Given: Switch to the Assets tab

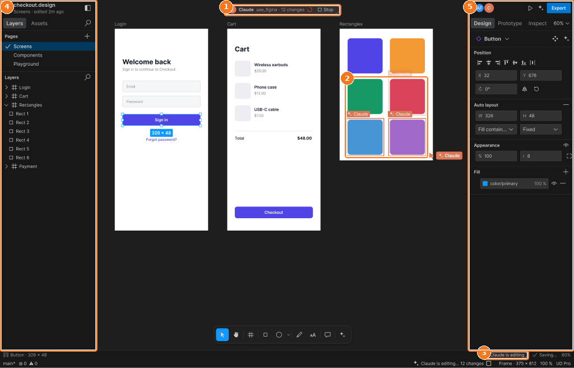Looking at the screenshot, I should point(39,23).
